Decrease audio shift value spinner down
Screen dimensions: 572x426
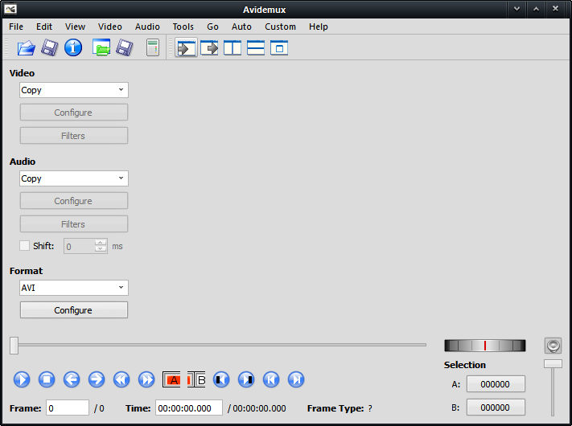101,249
